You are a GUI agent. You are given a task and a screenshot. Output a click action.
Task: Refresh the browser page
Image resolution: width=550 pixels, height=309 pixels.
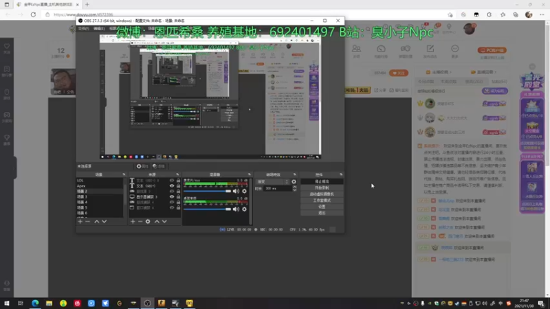click(33, 14)
